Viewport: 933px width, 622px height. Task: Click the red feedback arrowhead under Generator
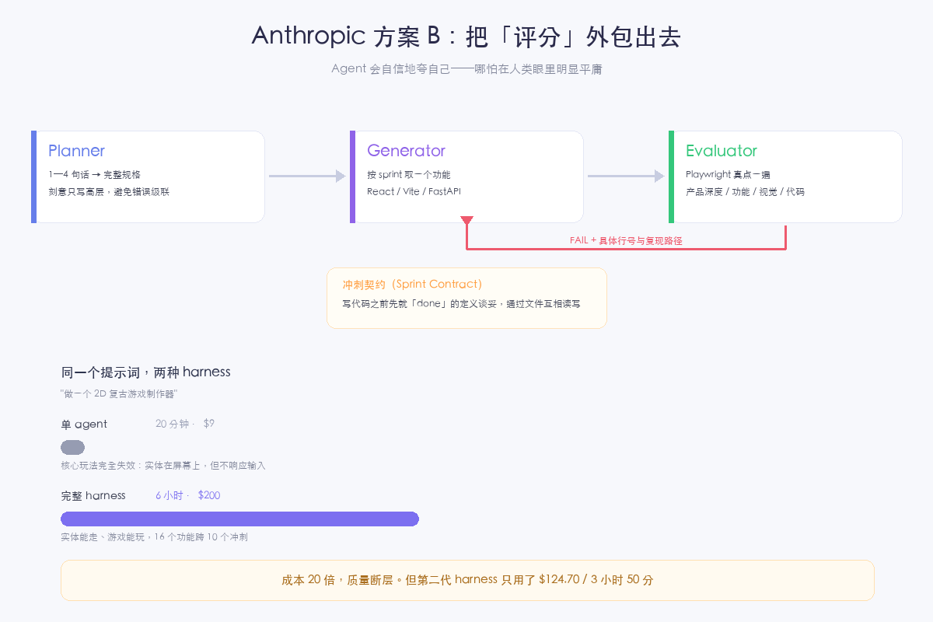point(466,220)
